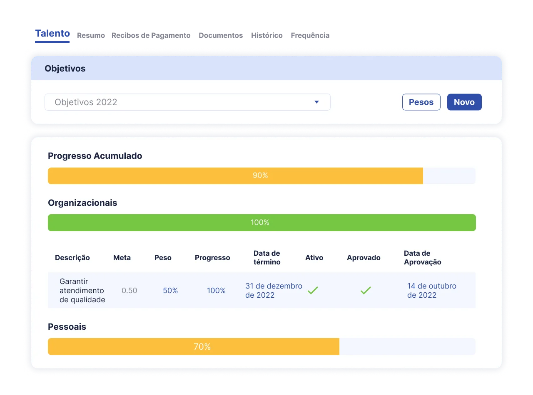Click the Data de término header

(x=267, y=258)
